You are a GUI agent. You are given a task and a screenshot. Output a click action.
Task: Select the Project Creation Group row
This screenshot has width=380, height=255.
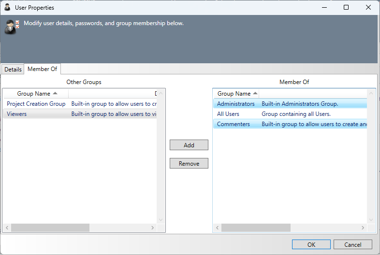[x=36, y=104]
